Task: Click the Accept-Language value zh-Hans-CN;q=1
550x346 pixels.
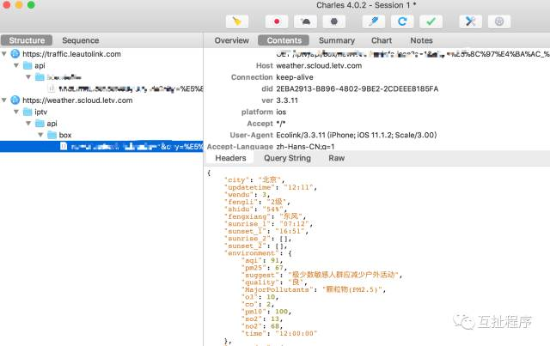Action: coord(305,147)
